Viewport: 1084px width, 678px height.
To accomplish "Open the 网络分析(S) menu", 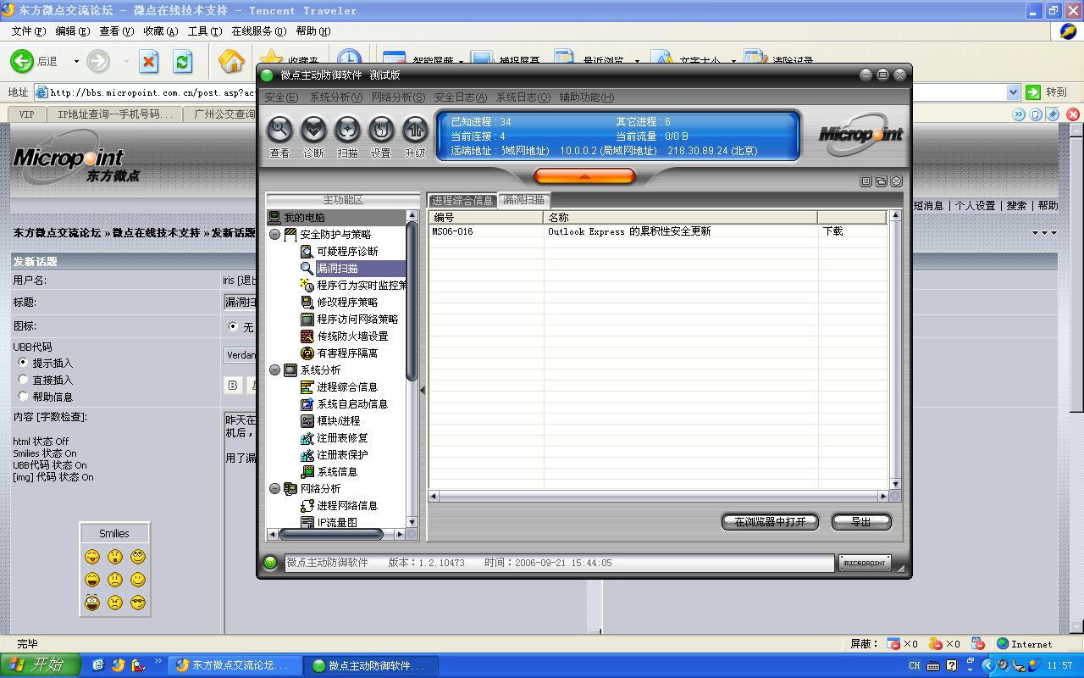I will (x=399, y=97).
